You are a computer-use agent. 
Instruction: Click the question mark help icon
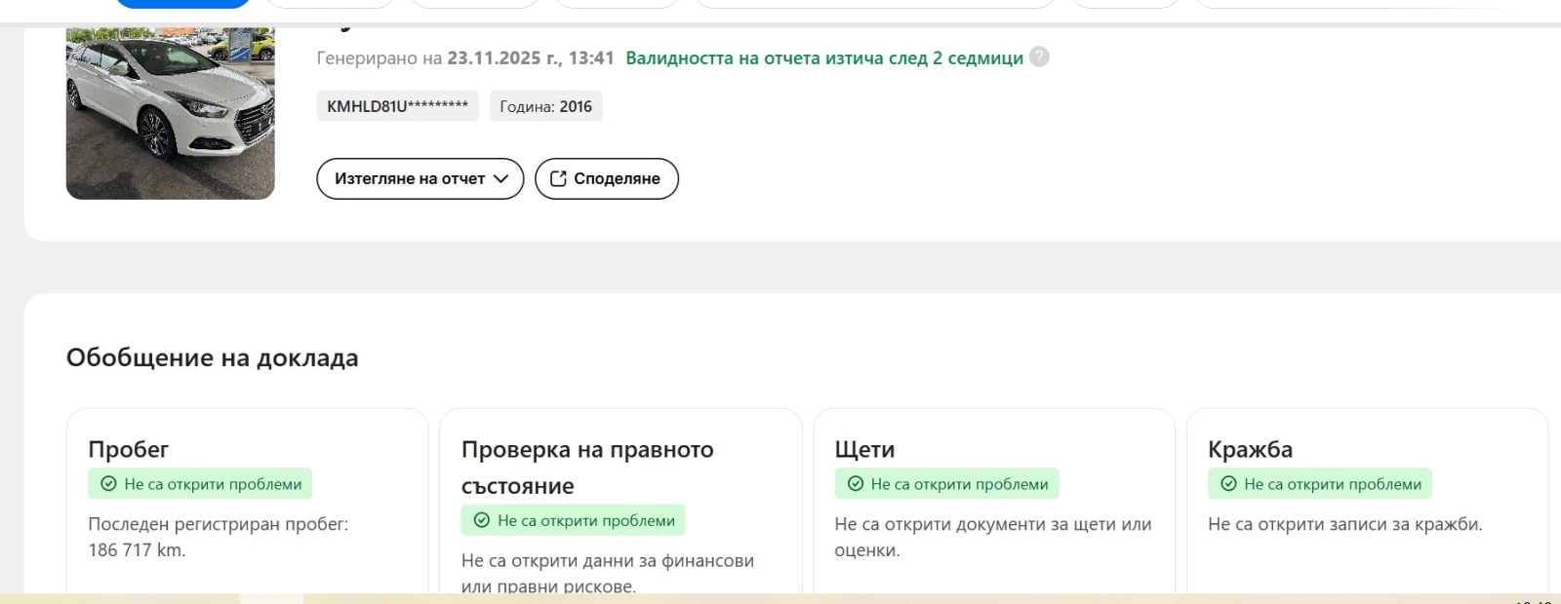pyautogui.click(x=1040, y=57)
